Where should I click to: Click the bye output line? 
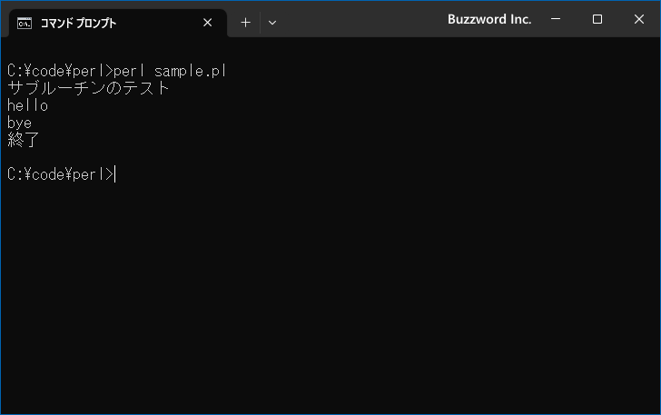(19, 124)
